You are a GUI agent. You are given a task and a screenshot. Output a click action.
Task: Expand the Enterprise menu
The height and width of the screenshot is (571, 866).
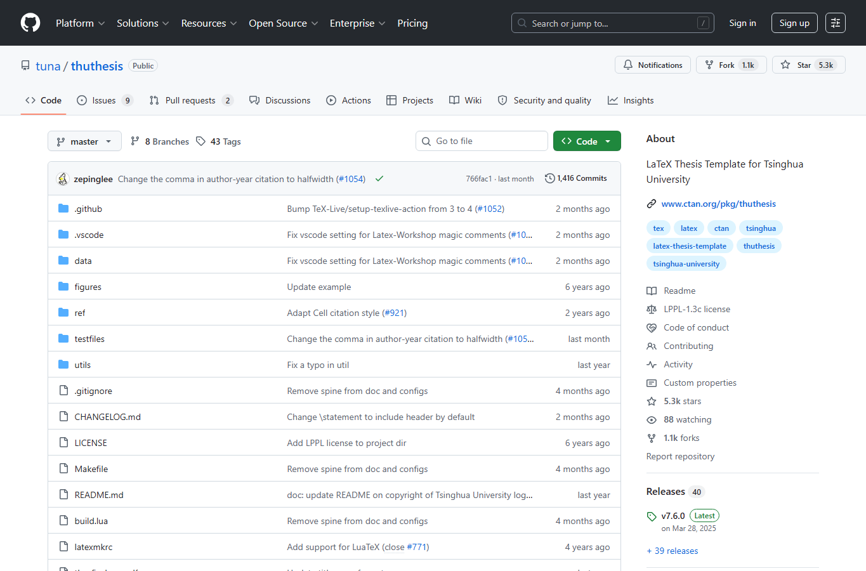358,23
